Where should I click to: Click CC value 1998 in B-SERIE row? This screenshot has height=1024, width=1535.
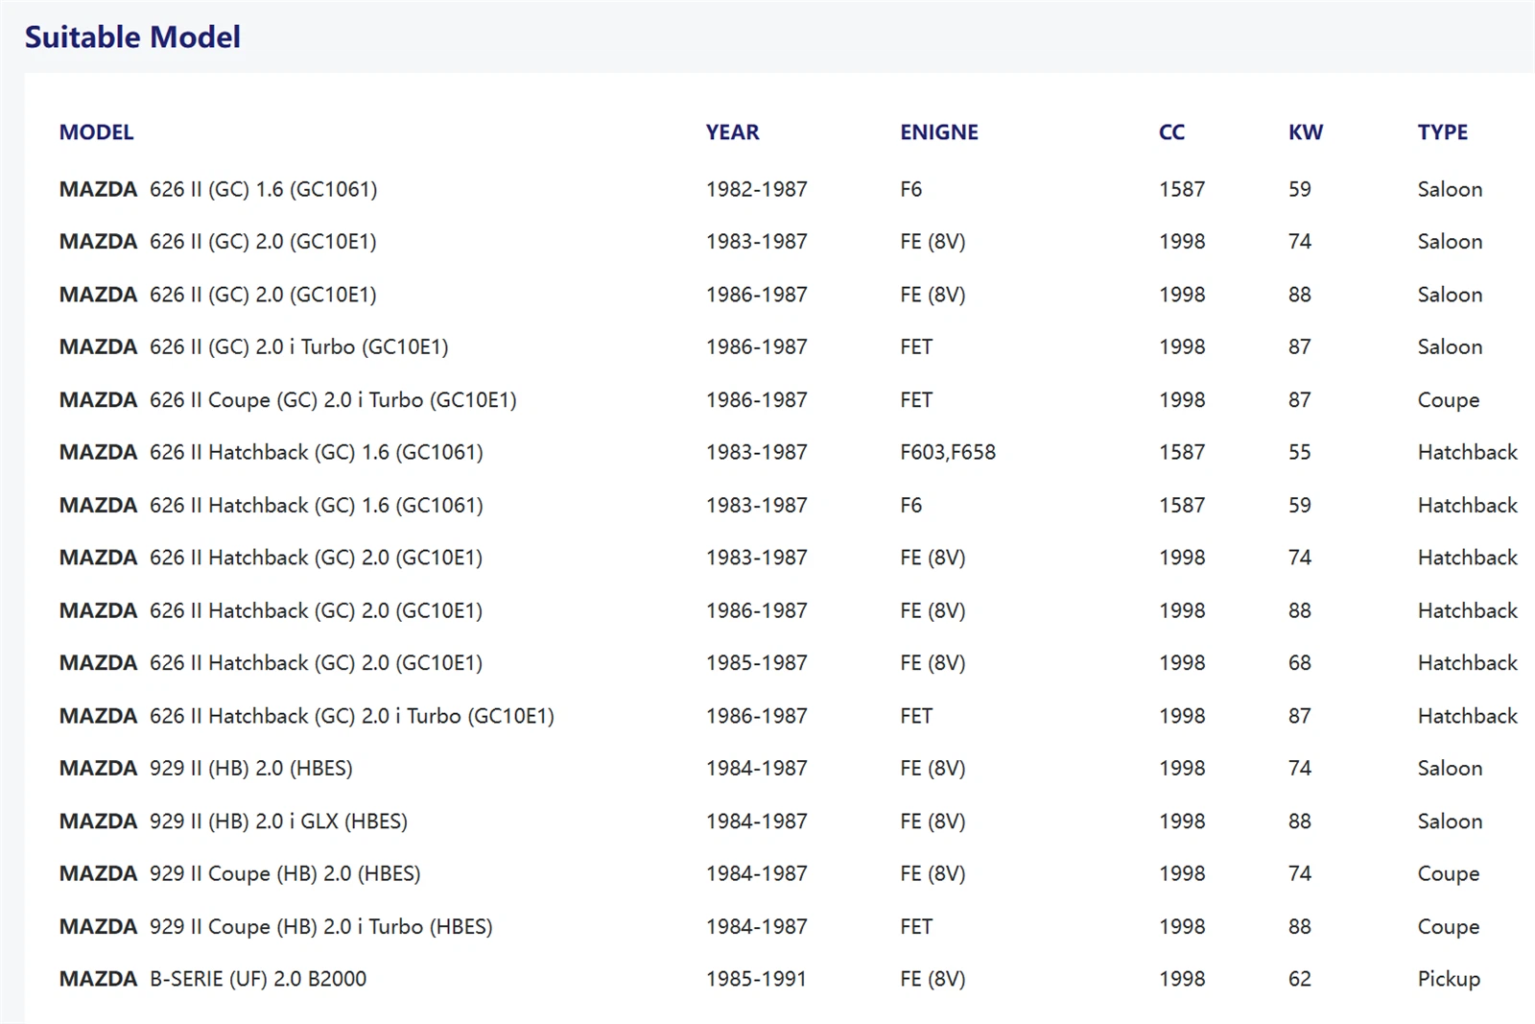1182,979
